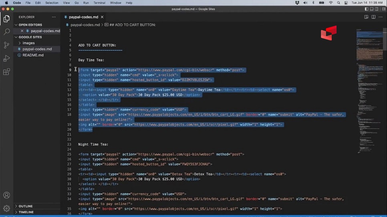Click the split editor right icon
The height and width of the screenshot is (217, 387).
pyautogui.click(x=373, y=17)
